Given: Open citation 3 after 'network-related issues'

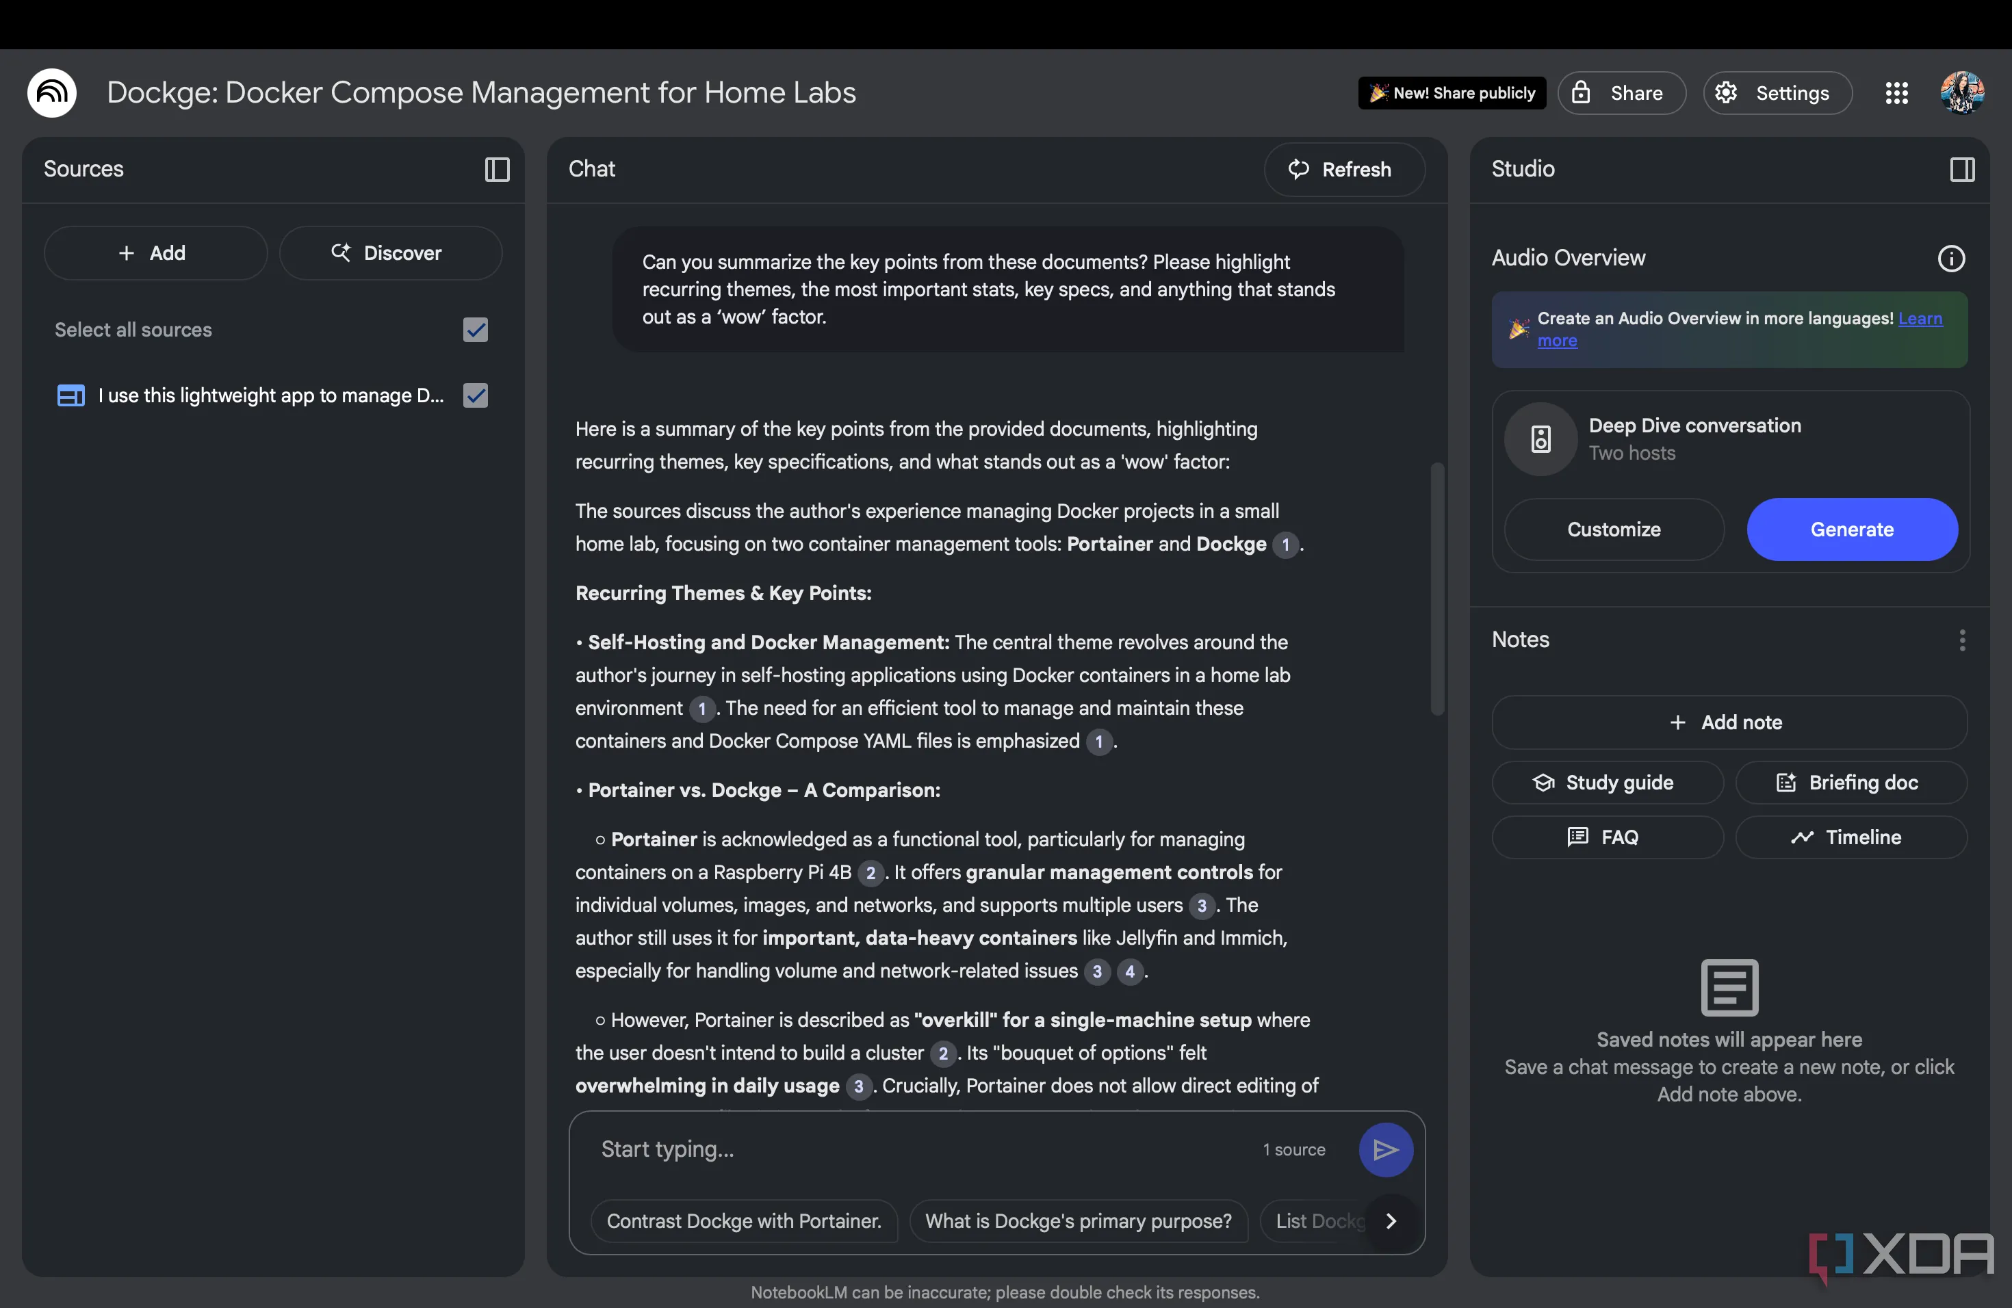Looking at the screenshot, I should 1097,971.
